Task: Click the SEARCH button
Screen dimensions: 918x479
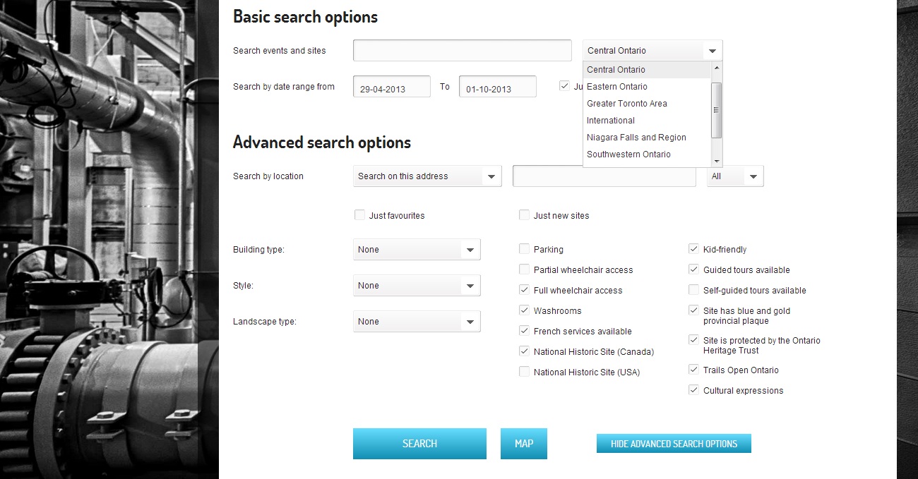Action: [419, 444]
